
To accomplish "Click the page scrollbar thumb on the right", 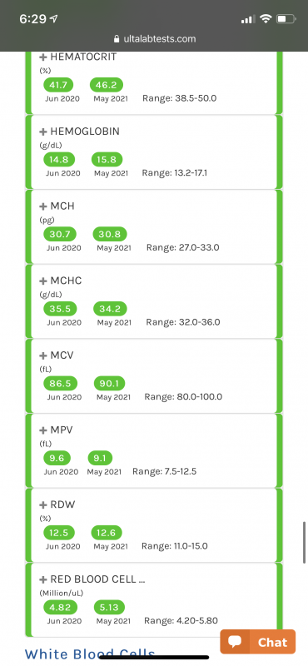I will [304, 543].
